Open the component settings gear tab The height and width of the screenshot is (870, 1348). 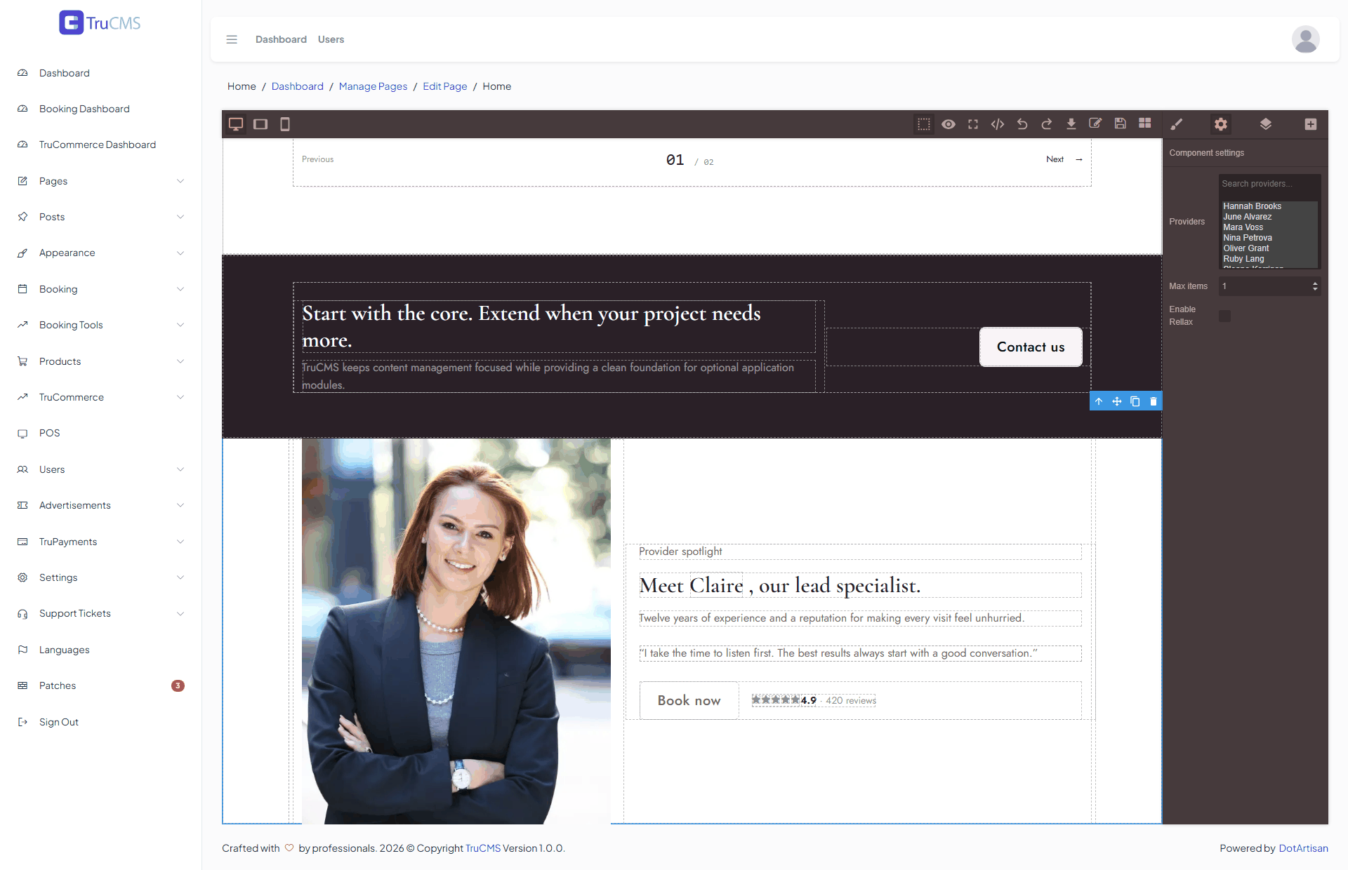pos(1221,124)
